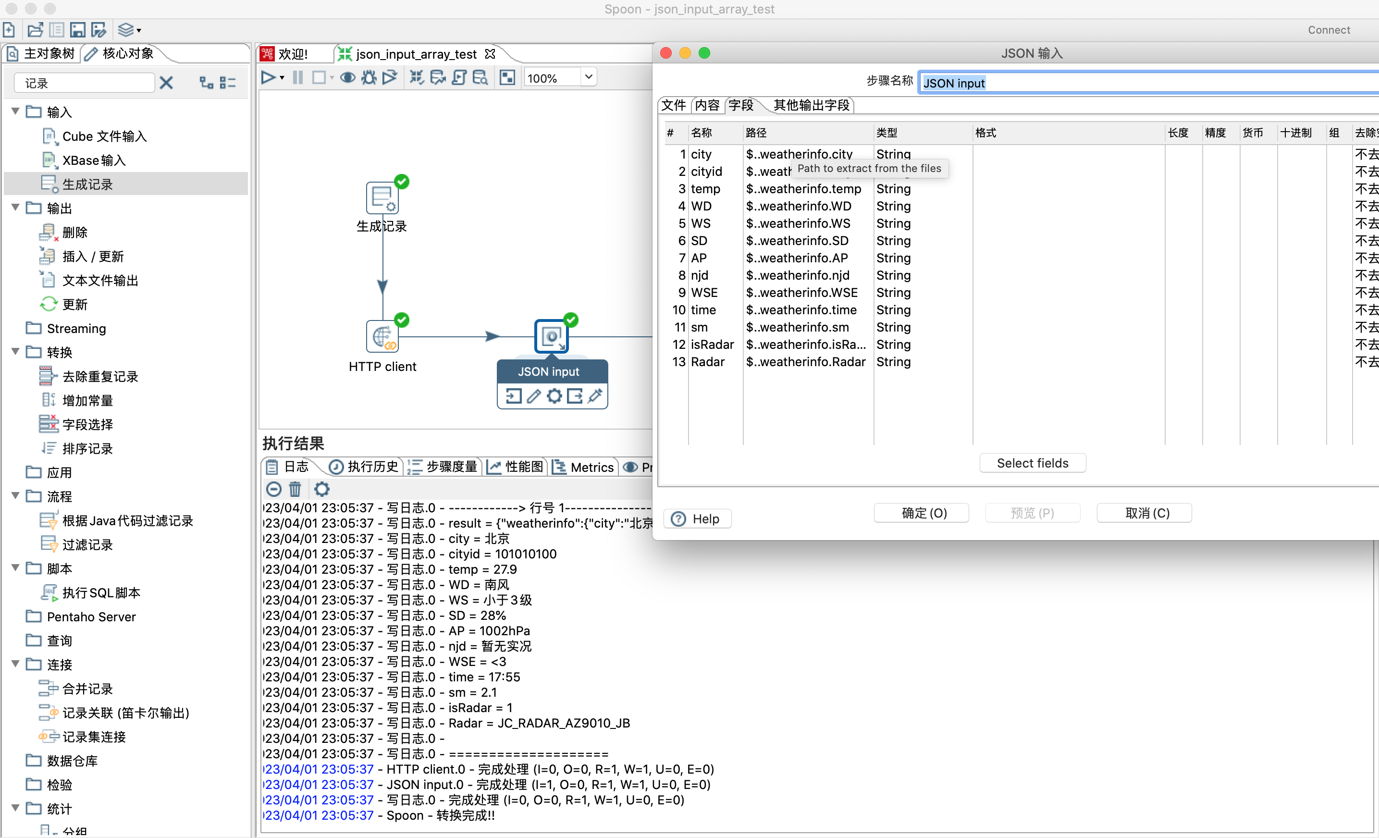The height and width of the screenshot is (838, 1379).
Task: Clear the 记录 search with the X
Action: [x=166, y=83]
